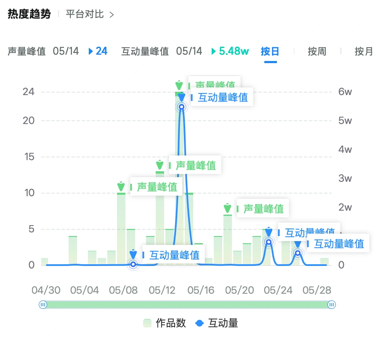Click the 声量峰值 label next to the 05/08 bar
This screenshot has height=340, width=383.
click(157, 187)
